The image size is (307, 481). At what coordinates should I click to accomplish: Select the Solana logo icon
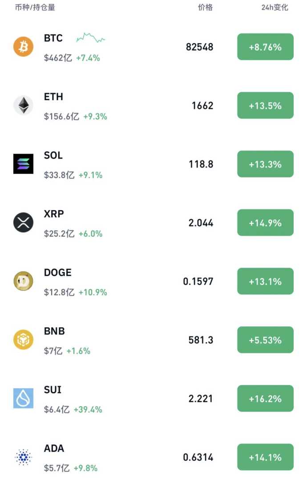23,164
